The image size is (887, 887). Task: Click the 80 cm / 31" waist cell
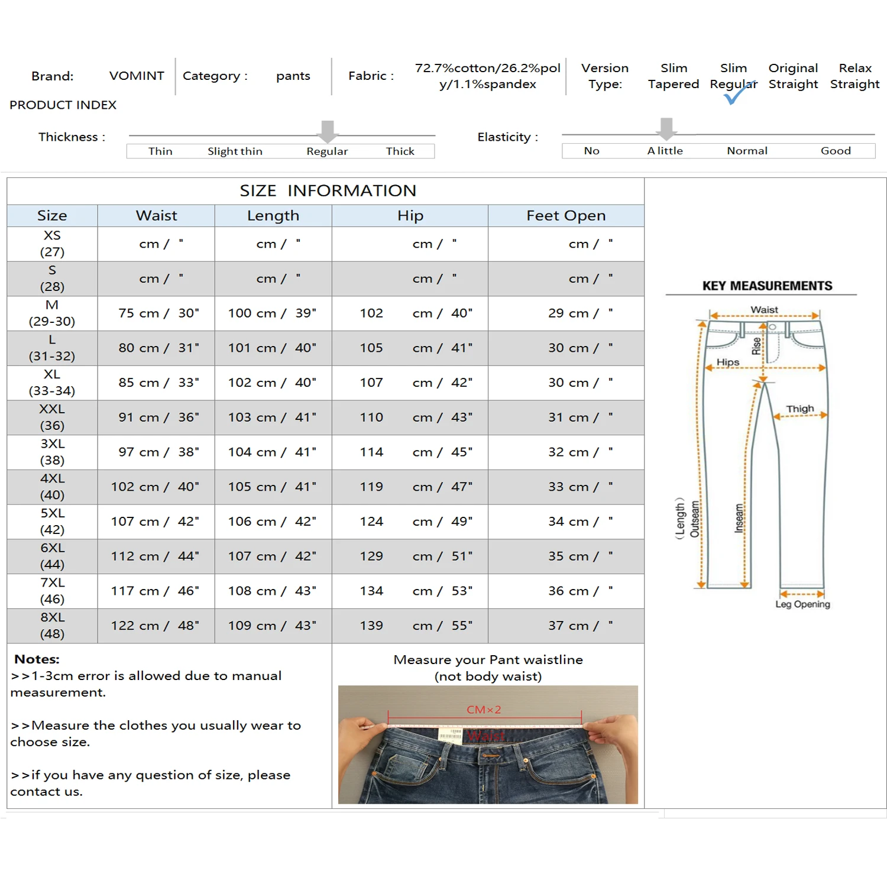tap(156, 348)
